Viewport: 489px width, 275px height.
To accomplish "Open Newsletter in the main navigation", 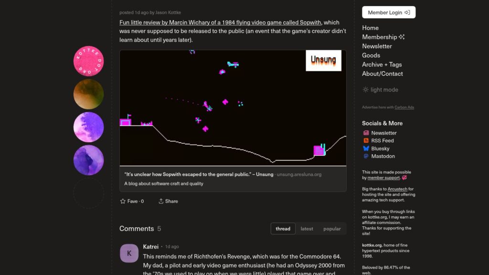I will tap(377, 46).
